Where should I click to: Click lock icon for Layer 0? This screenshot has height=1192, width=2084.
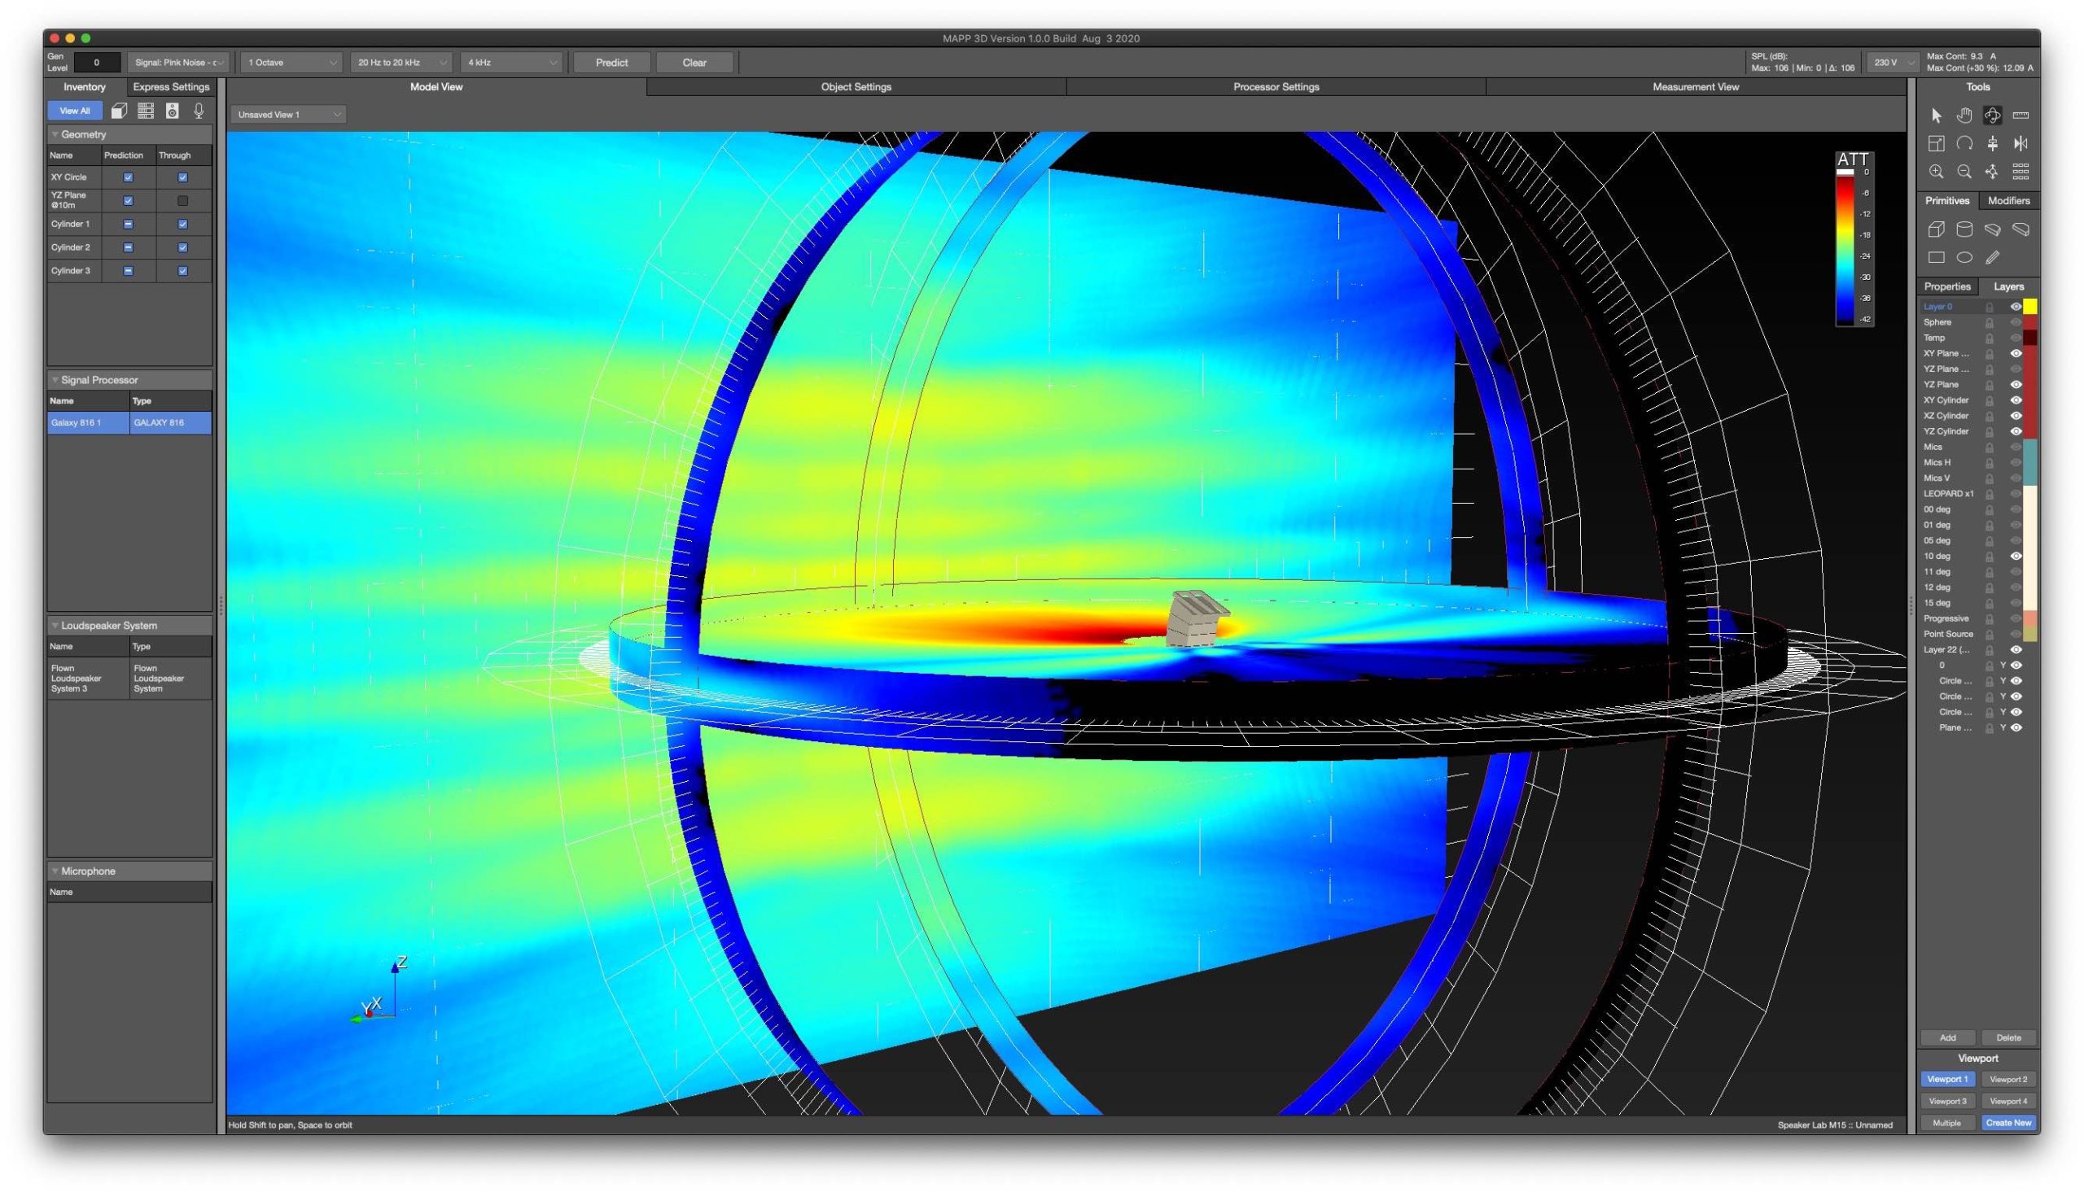tap(1989, 307)
